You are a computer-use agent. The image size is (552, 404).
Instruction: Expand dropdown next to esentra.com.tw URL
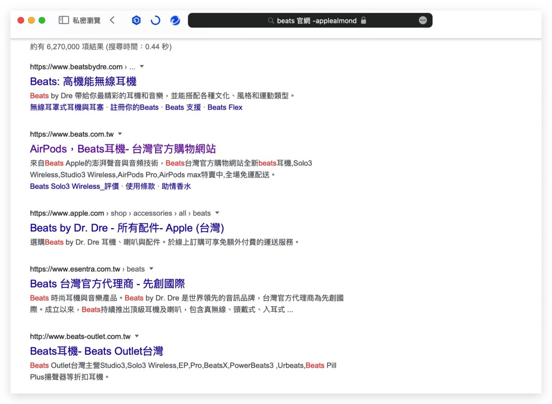[151, 269]
